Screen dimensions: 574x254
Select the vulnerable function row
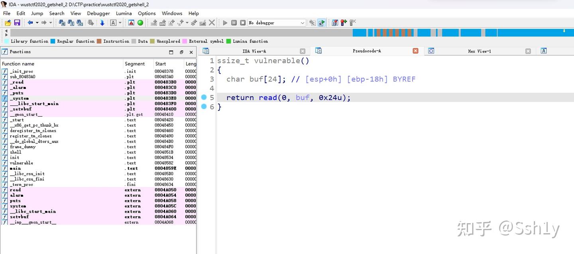coord(98,163)
